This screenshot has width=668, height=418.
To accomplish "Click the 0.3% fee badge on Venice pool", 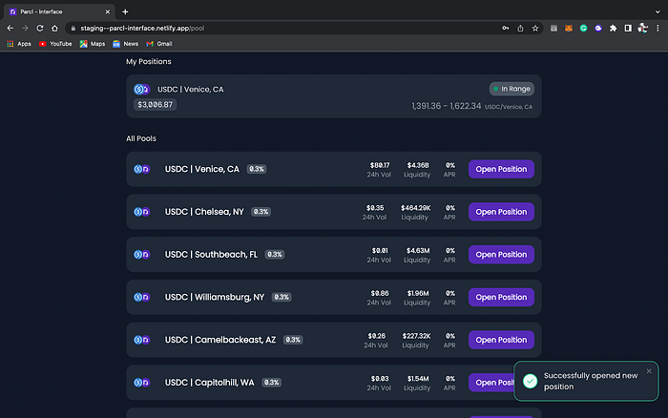I will [x=257, y=169].
